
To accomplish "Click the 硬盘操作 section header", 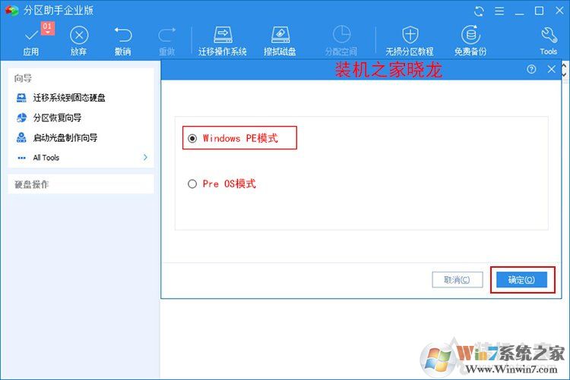I will (32, 184).
